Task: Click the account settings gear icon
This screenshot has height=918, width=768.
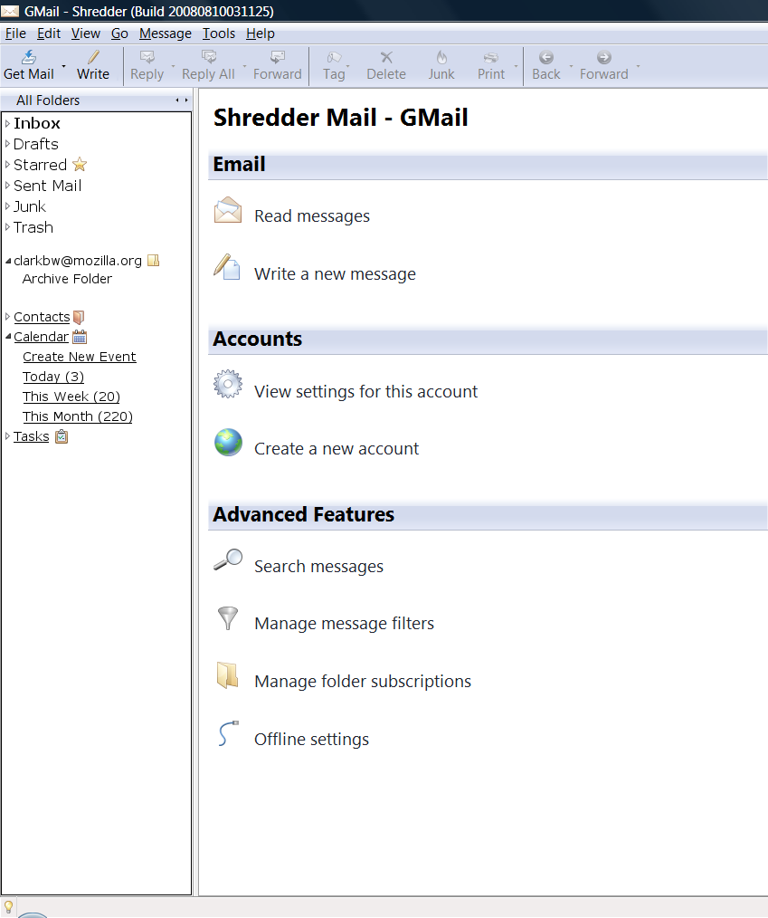Action: click(228, 384)
